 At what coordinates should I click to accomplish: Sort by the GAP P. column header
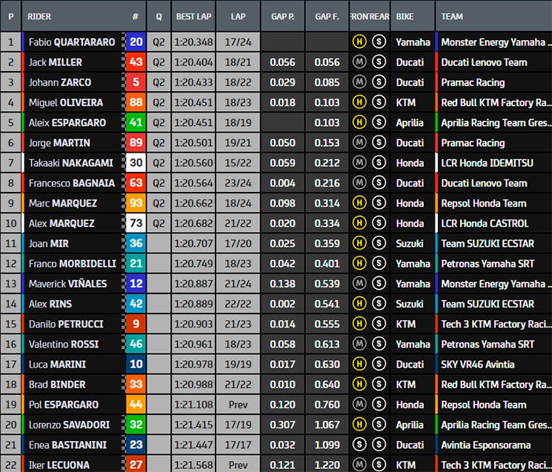pyautogui.click(x=283, y=16)
